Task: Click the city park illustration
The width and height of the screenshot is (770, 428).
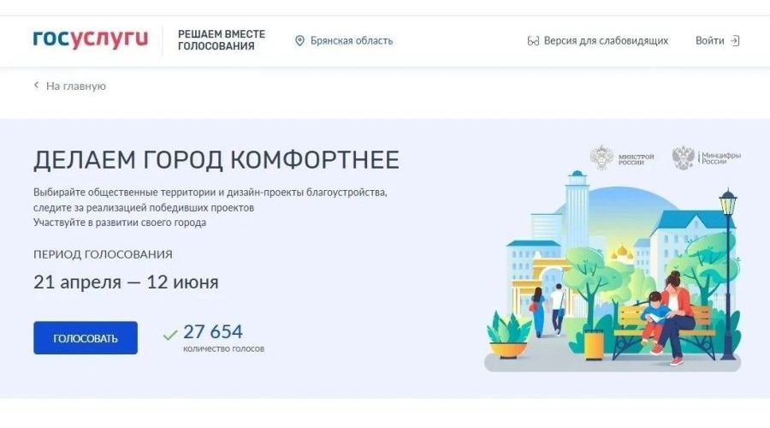Action: click(x=612, y=274)
